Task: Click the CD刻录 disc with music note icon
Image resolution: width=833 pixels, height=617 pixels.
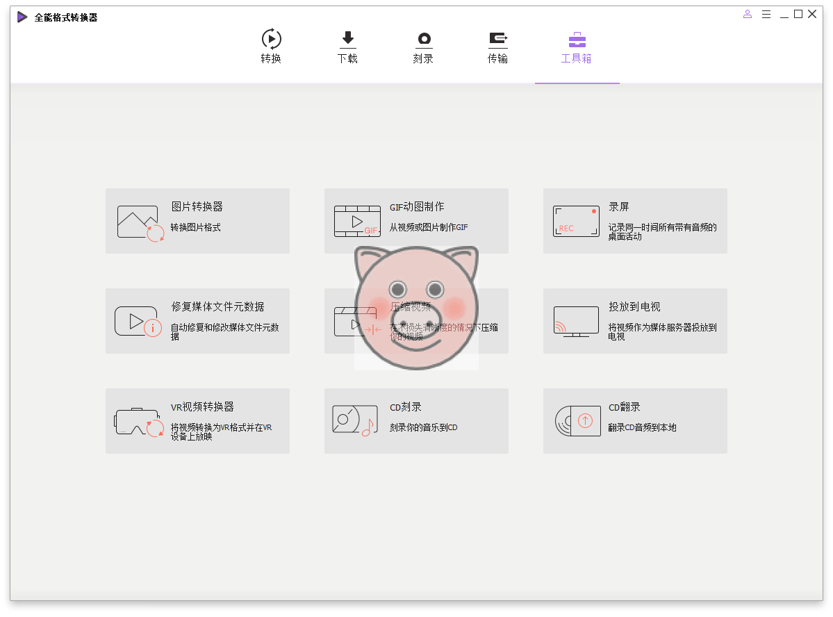Action: point(355,420)
